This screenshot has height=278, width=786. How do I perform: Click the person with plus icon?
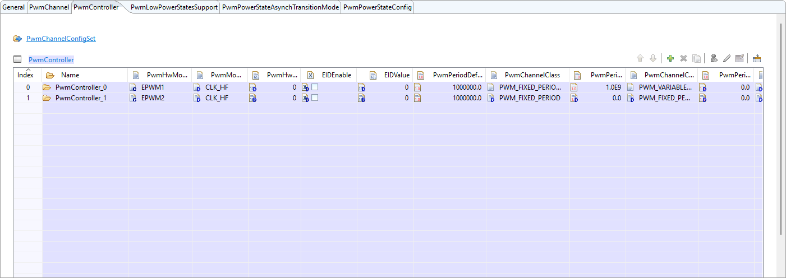coord(714,58)
